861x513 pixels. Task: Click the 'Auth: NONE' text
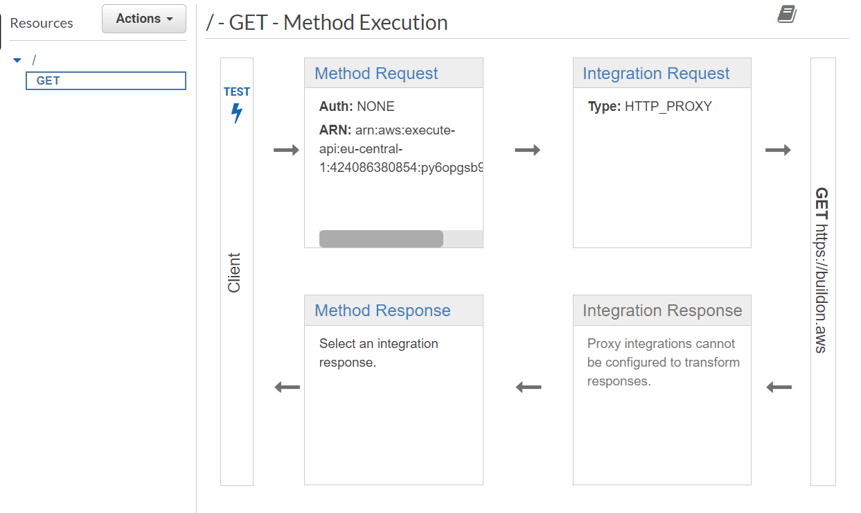click(x=357, y=107)
